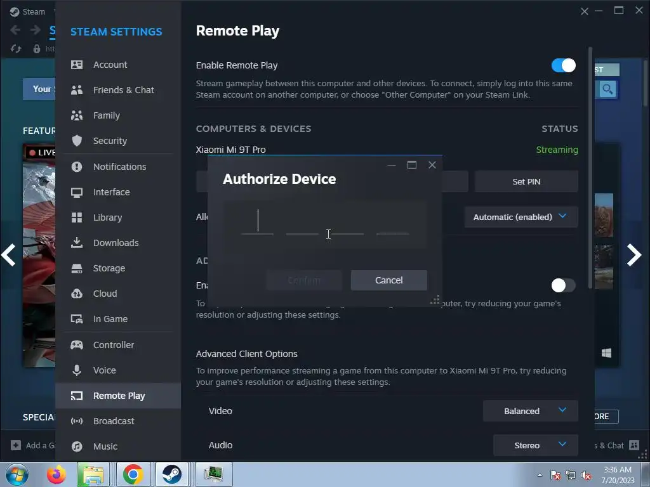Select the Broadcast signal icon
The width and height of the screenshot is (650, 487).
pyautogui.click(x=77, y=421)
